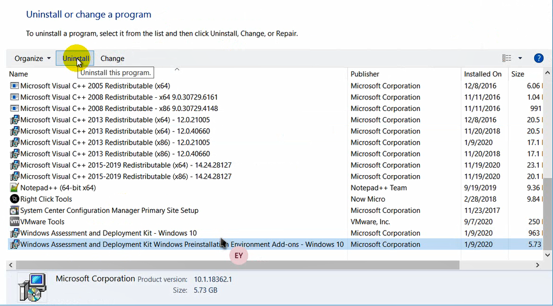Image resolution: width=553 pixels, height=306 pixels.
Task: Click the vertical scrollbar thumb
Action: click(x=547, y=213)
